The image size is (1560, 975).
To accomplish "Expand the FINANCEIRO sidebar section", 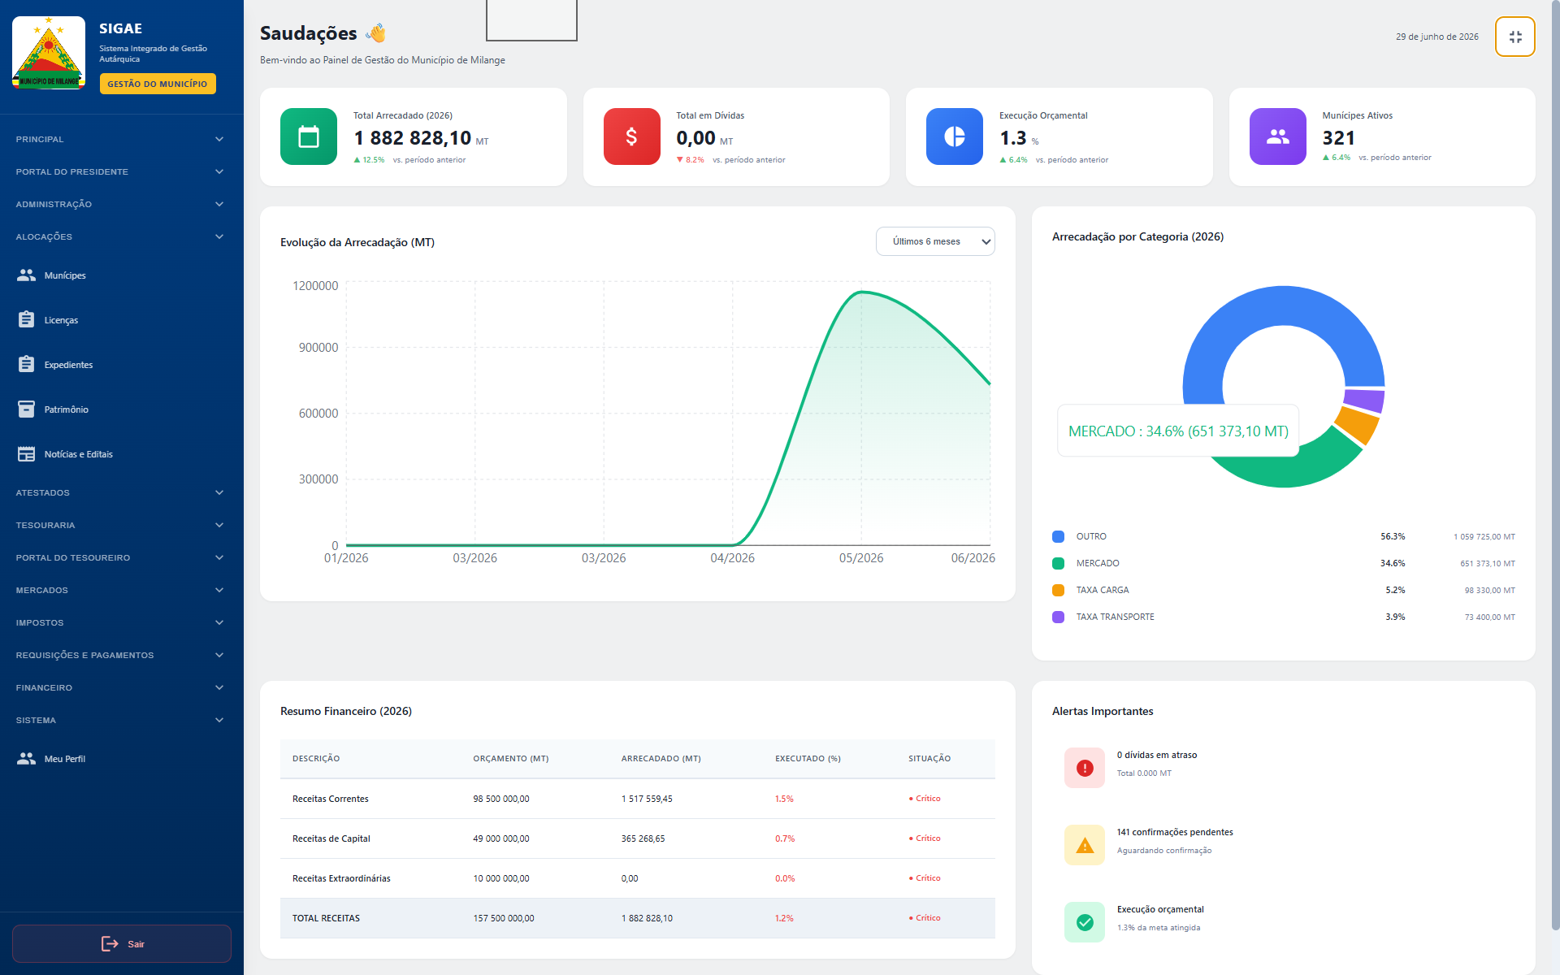I will click(x=119, y=687).
